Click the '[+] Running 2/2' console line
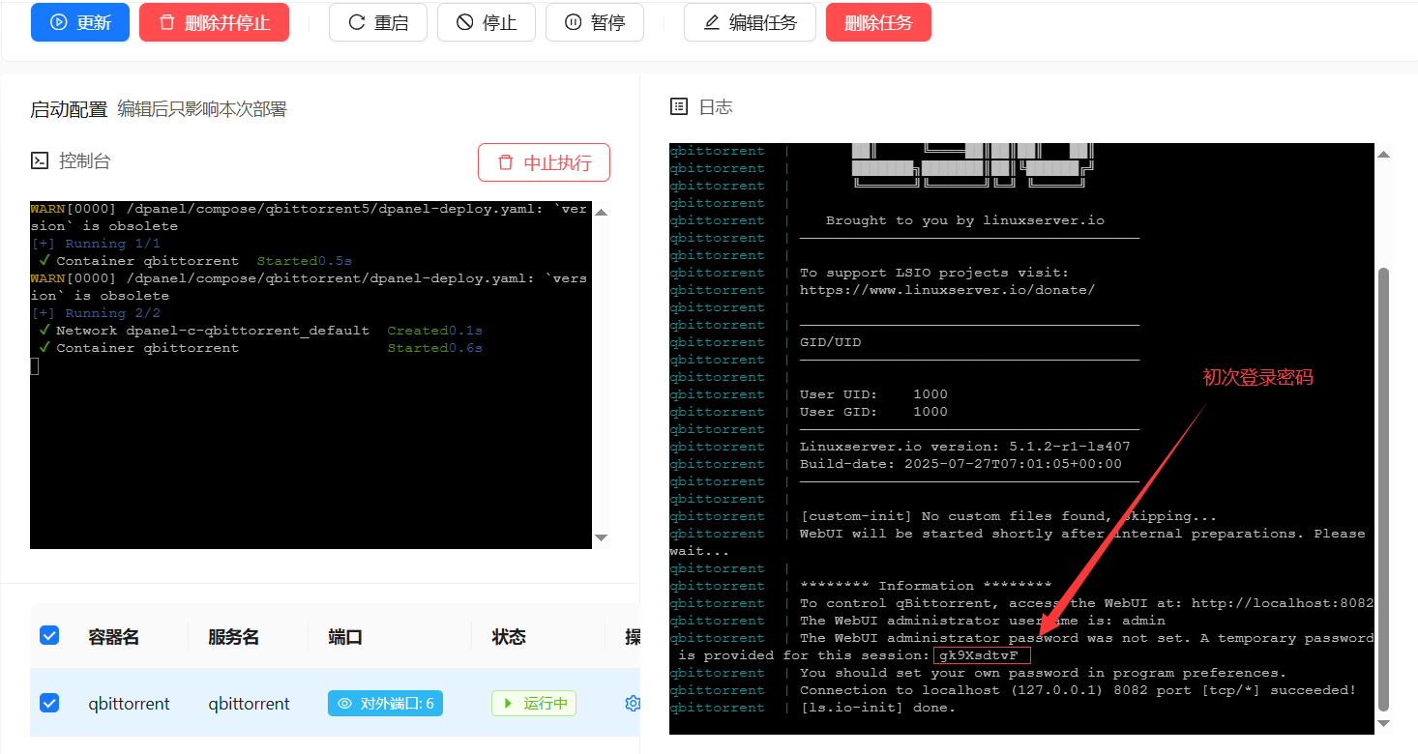This screenshot has width=1418, height=754. (96, 313)
